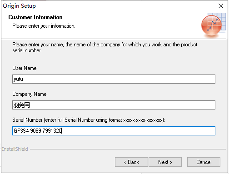Click the Next button
This screenshot has height=174, width=229.
(165, 162)
